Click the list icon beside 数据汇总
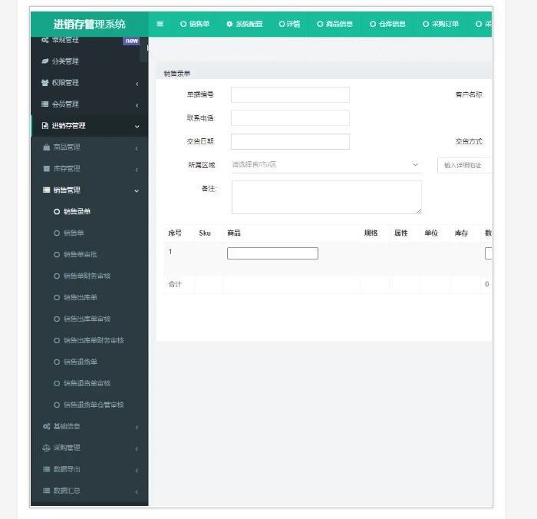This screenshot has height=519, width=537. coord(47,491)
